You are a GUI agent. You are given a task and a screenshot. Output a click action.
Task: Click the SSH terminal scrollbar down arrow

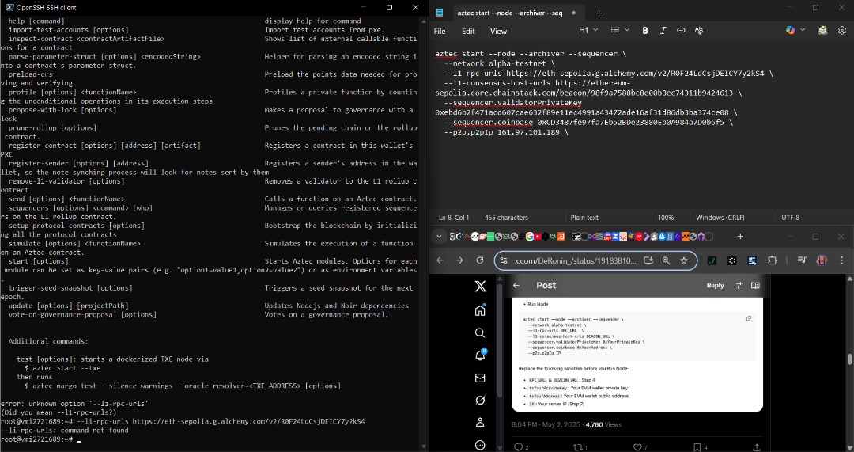[x=425, y=446]
